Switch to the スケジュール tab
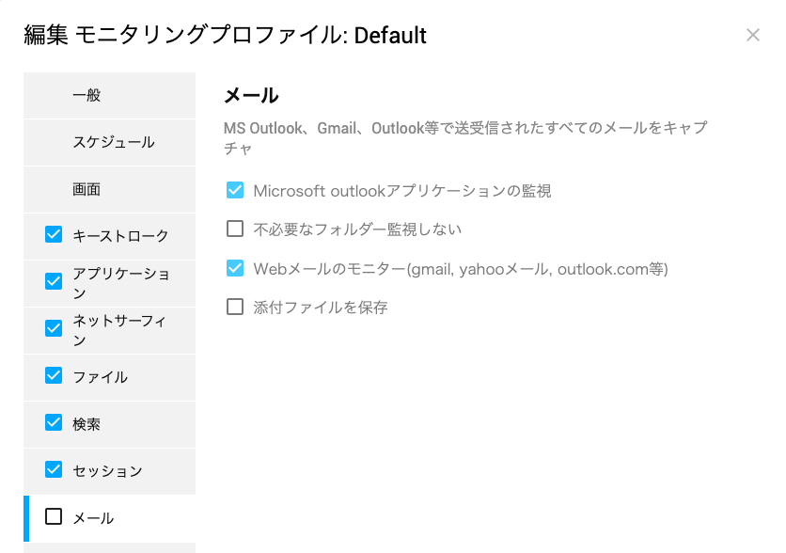The image size is (786, 553). [x=109, y=142]
